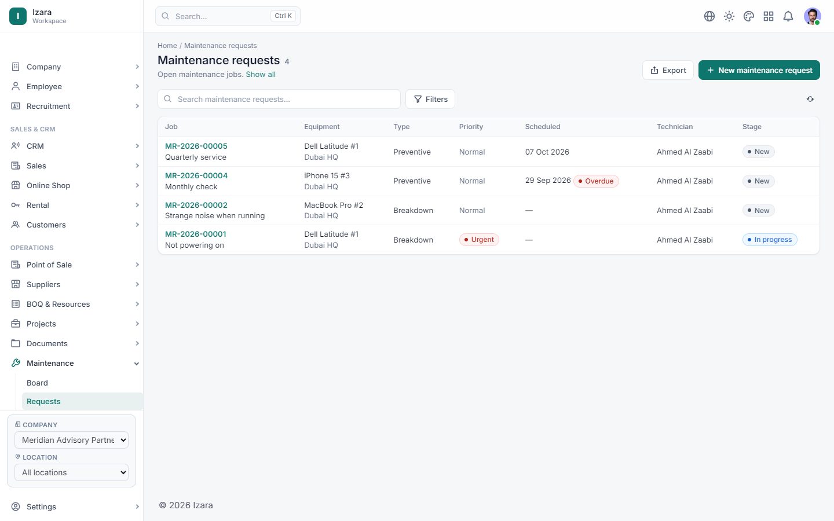Image resolution: width=834 pixels, height=521 pixels.
Task: Click the Projects briefcase icon
Action: point(16,324)
